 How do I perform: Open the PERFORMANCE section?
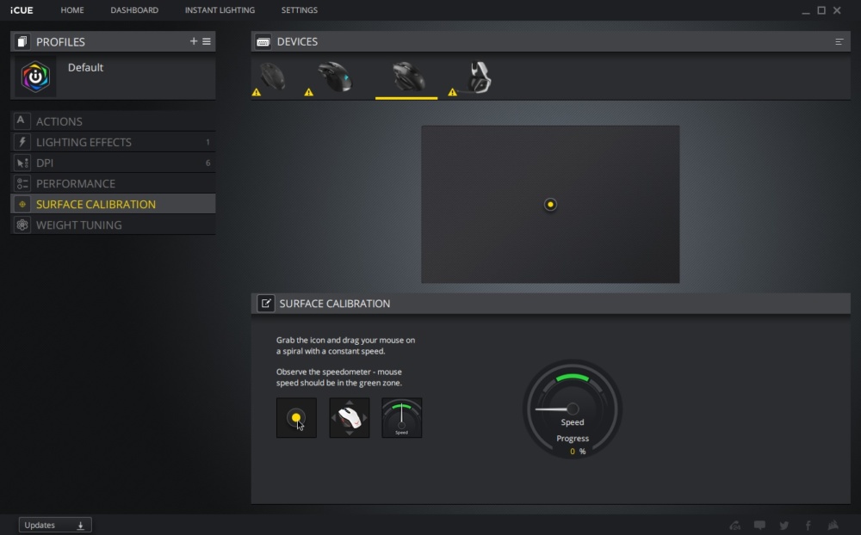(113, 183)
